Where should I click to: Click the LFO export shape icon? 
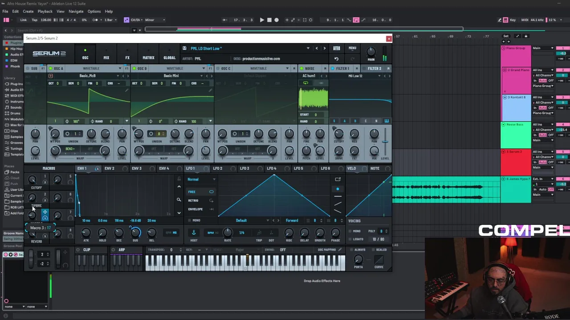(x=338, y=180)
